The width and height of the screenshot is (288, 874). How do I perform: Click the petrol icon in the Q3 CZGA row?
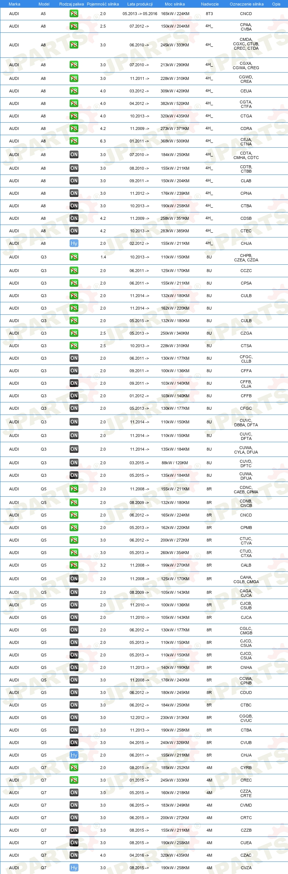[x=74, y=333]
